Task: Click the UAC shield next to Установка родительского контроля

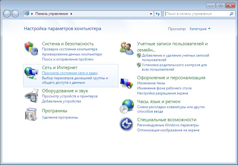Action: 139,65
